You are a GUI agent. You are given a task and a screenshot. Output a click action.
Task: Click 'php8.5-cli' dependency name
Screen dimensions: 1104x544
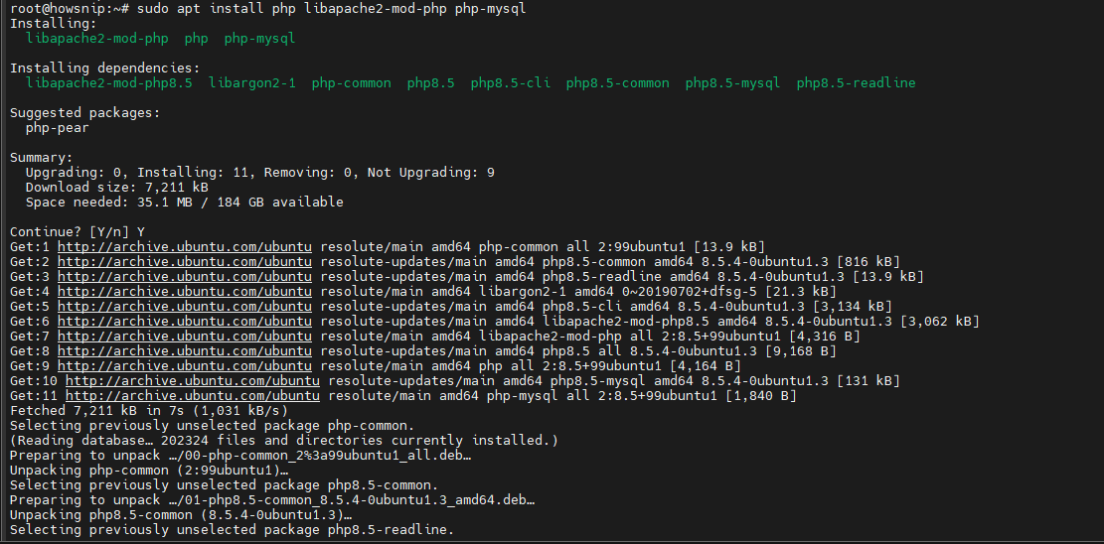[x=511, y=83]
